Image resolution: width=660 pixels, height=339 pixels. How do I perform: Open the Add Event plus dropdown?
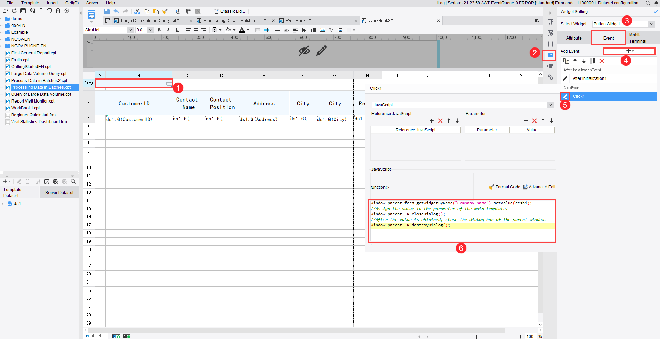629,51
